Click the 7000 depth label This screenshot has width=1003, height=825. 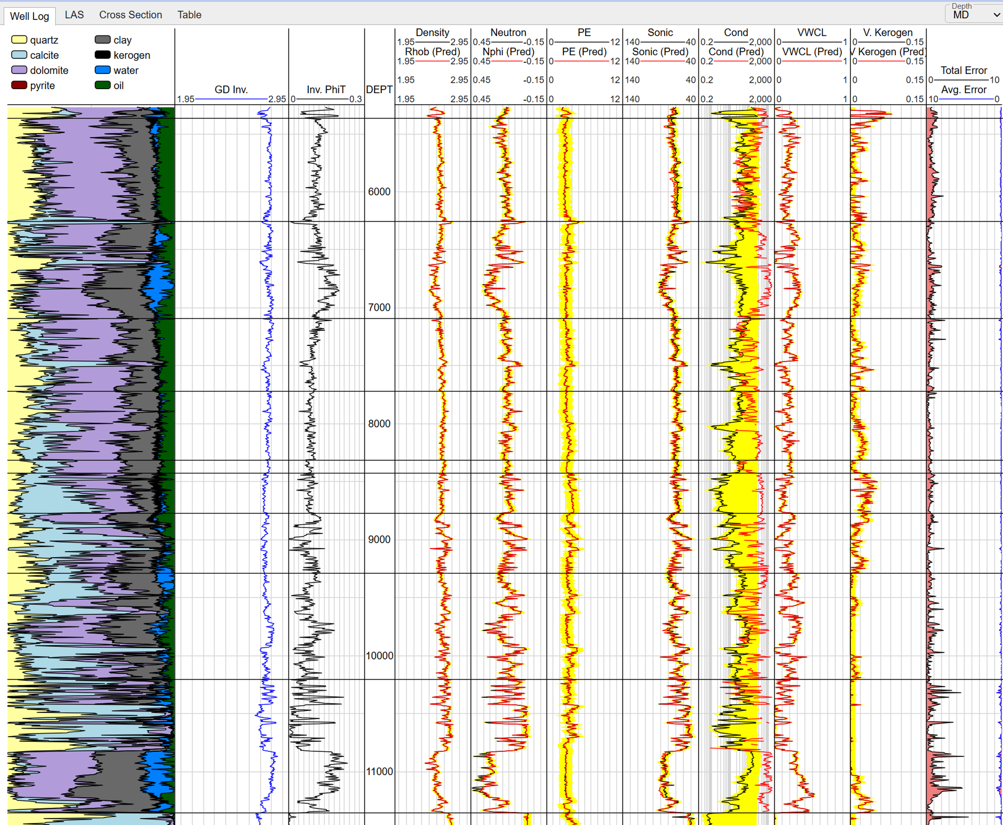[379, 307]
